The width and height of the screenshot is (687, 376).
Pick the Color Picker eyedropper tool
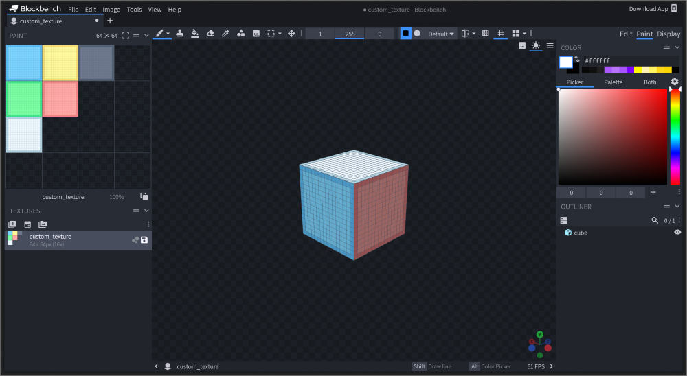pyautogui.click(x=225, y=33)
